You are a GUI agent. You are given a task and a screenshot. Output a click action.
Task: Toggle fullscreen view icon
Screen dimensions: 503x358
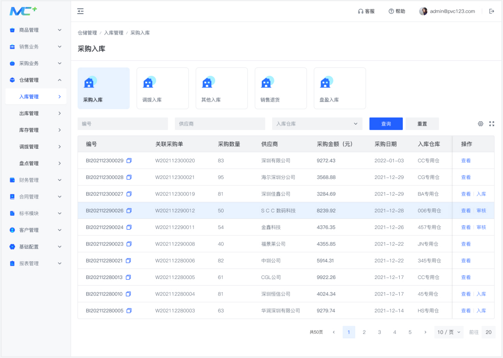(x=491, y=124)
